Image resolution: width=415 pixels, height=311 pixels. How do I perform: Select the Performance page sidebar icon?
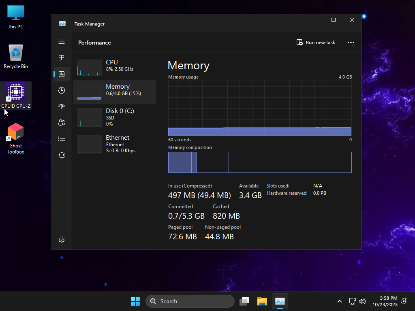[x=62, y=74]
